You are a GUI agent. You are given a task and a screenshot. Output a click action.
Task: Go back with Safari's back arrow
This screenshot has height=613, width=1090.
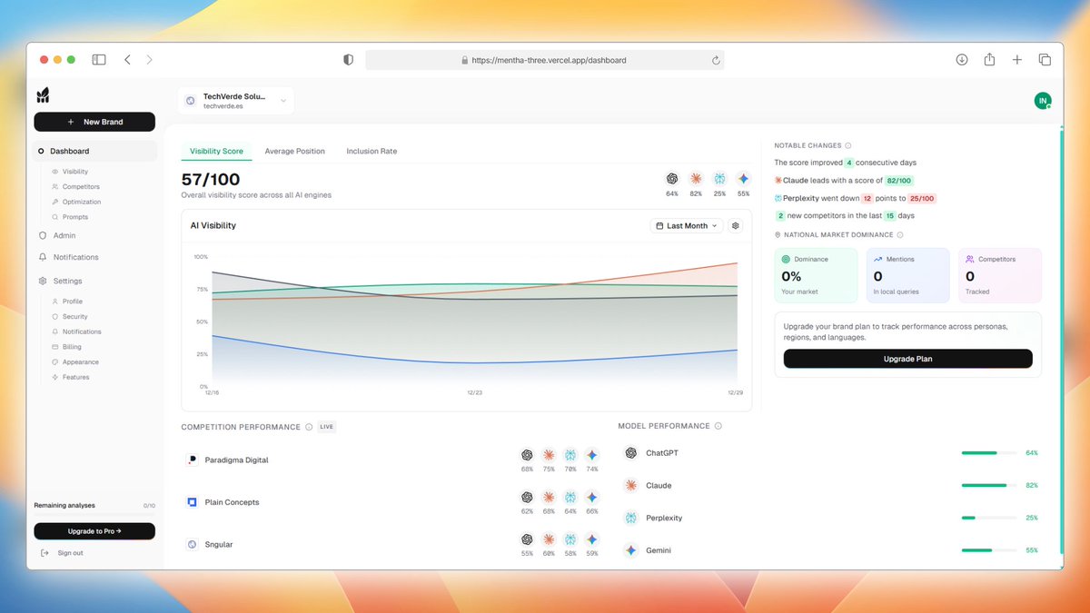pos(127,60)
